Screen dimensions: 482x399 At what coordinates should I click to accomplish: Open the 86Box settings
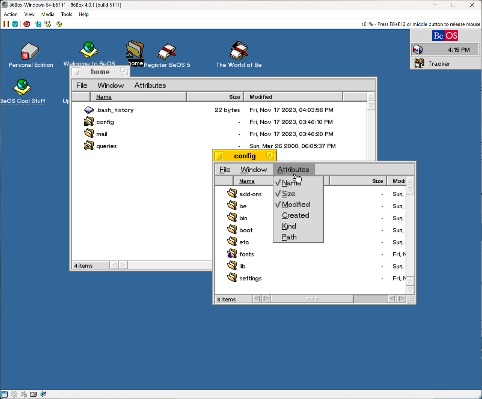[x=59, y=24]
